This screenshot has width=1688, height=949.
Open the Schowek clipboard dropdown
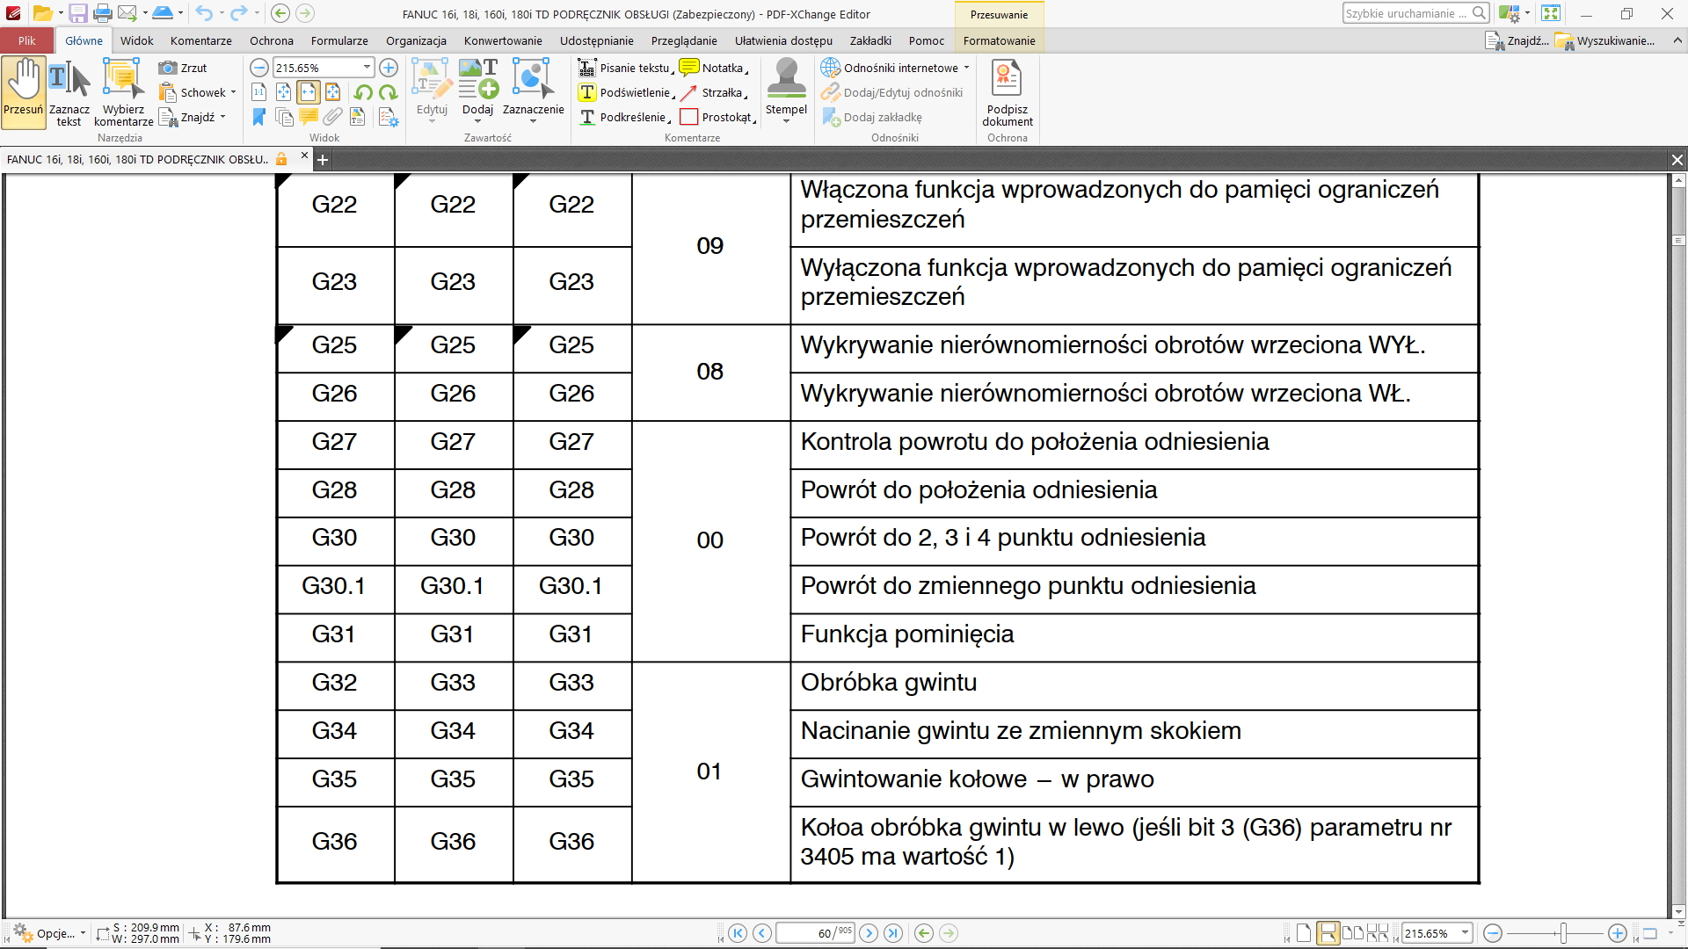coord(198,92)
